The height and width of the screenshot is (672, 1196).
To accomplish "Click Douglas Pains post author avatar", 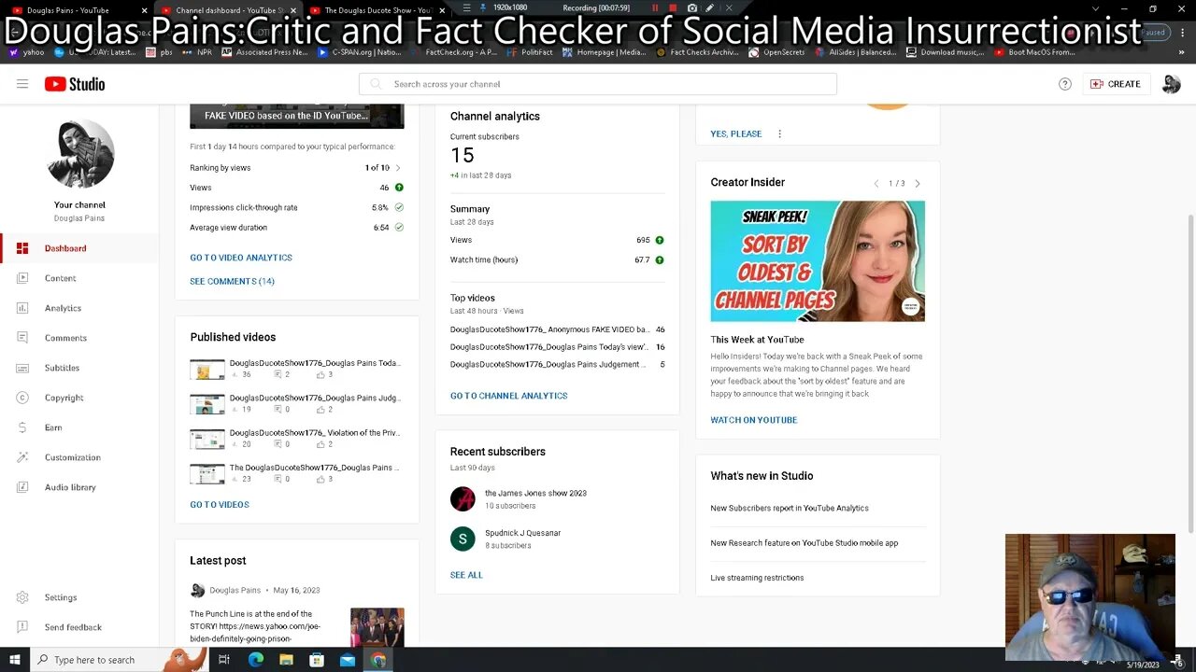I will click(x=197, y=590).
